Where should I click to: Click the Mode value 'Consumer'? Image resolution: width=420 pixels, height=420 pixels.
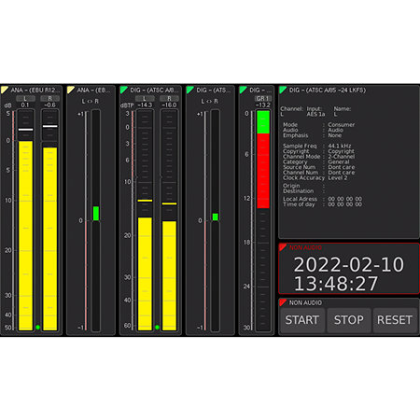(x=342, y=125)
